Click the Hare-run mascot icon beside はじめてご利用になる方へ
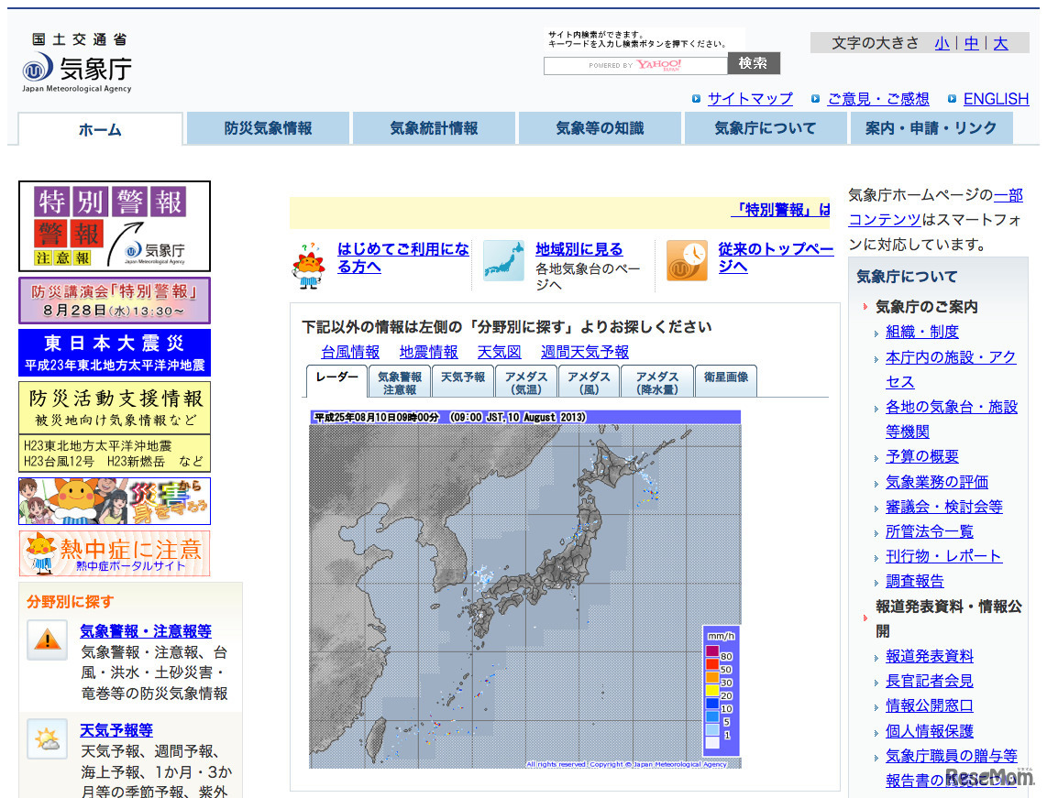This screenshot has height=798, width=1047. [x=309, y=259]
